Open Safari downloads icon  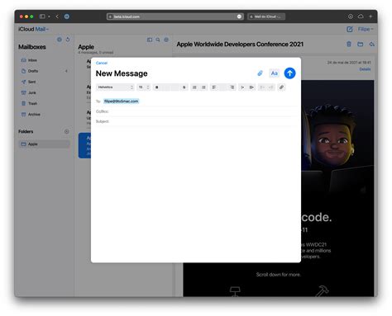(351, 17)
